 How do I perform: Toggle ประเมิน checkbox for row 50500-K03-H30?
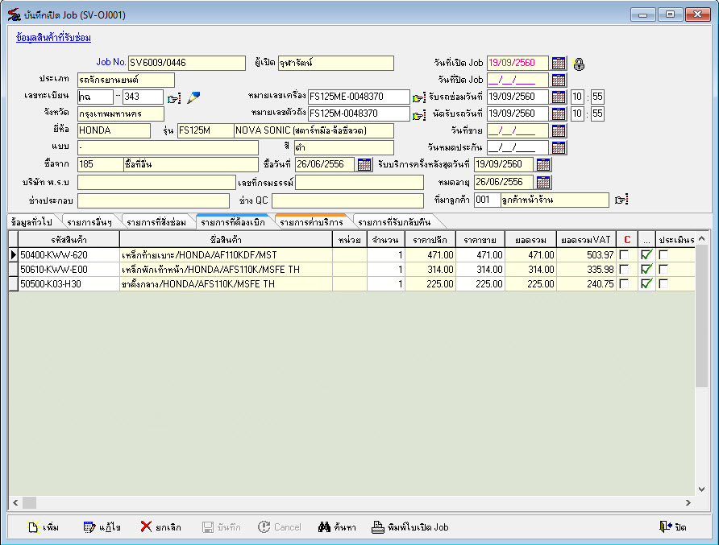(x=663, y=284)
